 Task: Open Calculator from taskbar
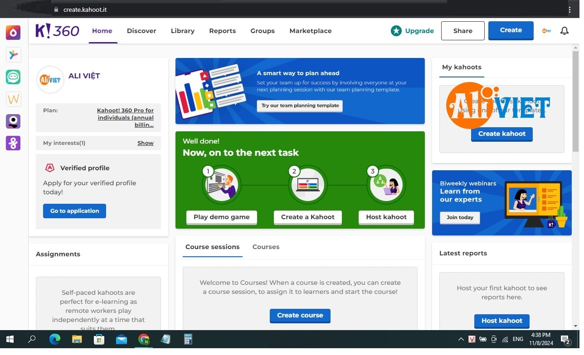(188, 339)
